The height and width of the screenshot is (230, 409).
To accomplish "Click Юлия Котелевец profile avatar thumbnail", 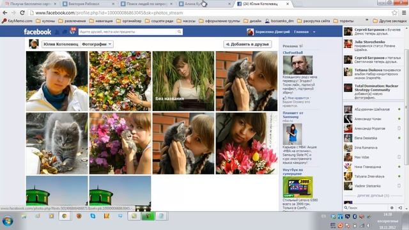I will point(34,44).
